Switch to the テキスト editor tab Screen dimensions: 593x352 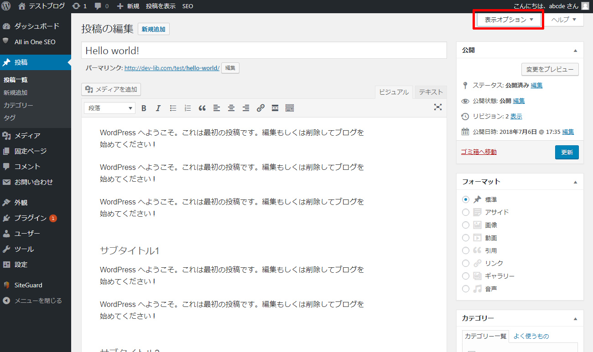click(431, 92)
